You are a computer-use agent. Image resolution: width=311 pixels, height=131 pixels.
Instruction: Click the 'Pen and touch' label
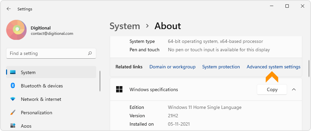coord(144,50)
